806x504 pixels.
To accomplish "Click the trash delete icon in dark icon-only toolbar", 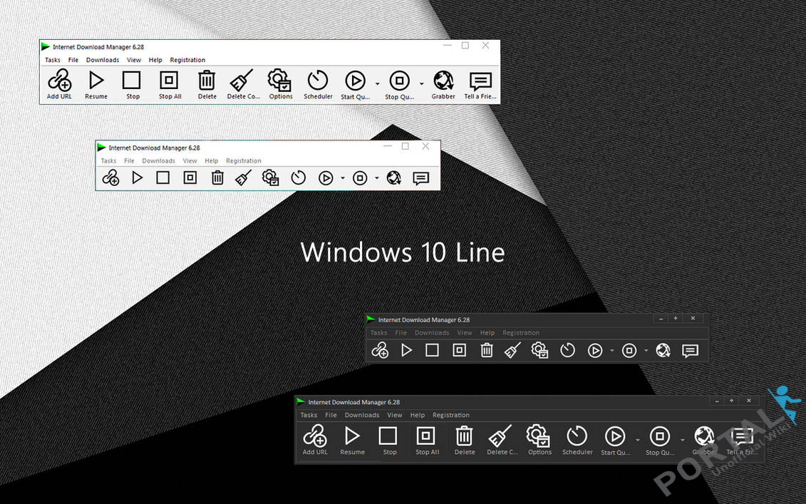I will point(486,350).
